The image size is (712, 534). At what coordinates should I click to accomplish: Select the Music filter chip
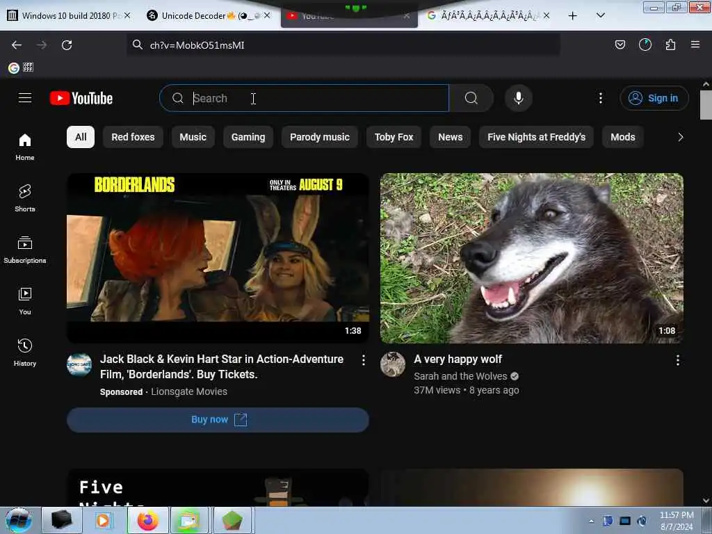click(193, 137)
